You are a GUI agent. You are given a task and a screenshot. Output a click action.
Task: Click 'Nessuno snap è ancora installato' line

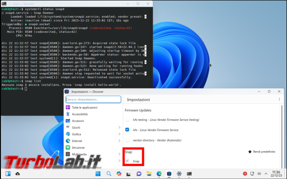coord(61,85)
